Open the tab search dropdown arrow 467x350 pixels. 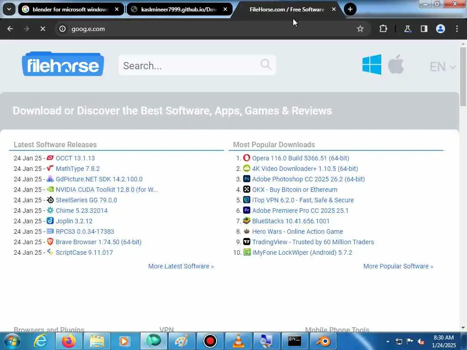click(9, 9)
